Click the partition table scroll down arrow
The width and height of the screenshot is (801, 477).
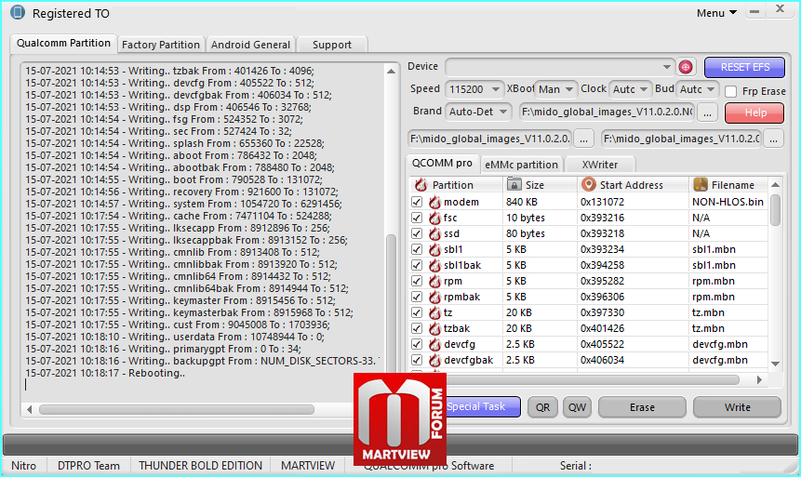776,364
